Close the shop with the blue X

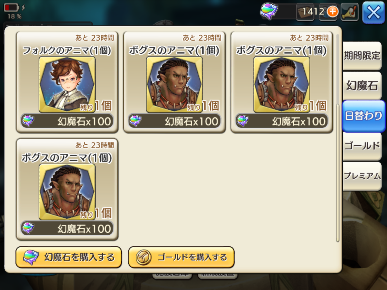(374, 12)
